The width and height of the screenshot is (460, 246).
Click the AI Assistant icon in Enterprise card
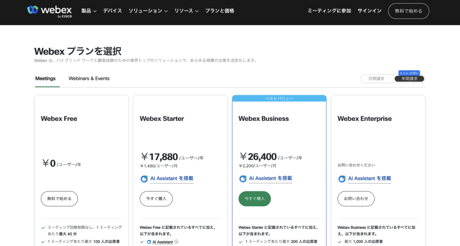click(x=342, y=179)
